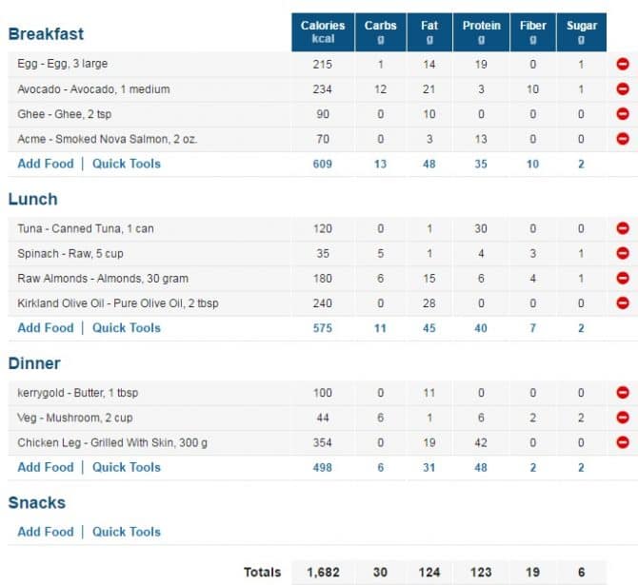Image resolution: width=638 pixels, height=585 pixels.
Task: Delete the Spinach, 5 cup row
Action: pyautogui.click(x=623, y=253)
